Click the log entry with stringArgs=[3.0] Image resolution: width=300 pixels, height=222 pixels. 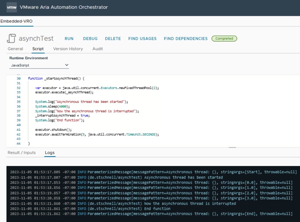click(151, 198)
